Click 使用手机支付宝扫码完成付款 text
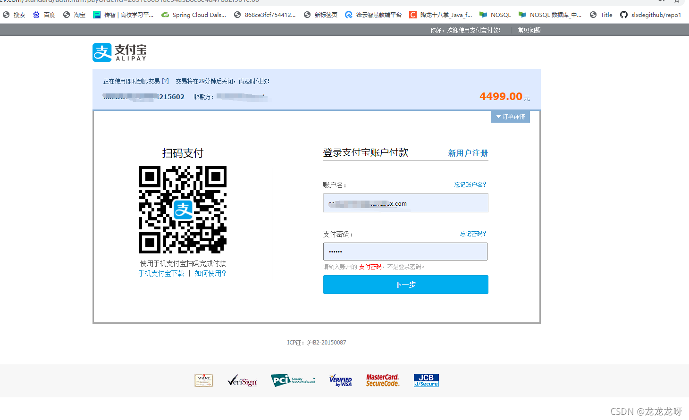Viewport: 689px width, 420px height. (183, 263)
